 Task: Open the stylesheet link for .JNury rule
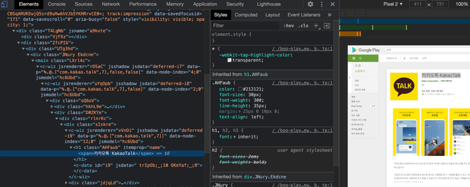302,185
